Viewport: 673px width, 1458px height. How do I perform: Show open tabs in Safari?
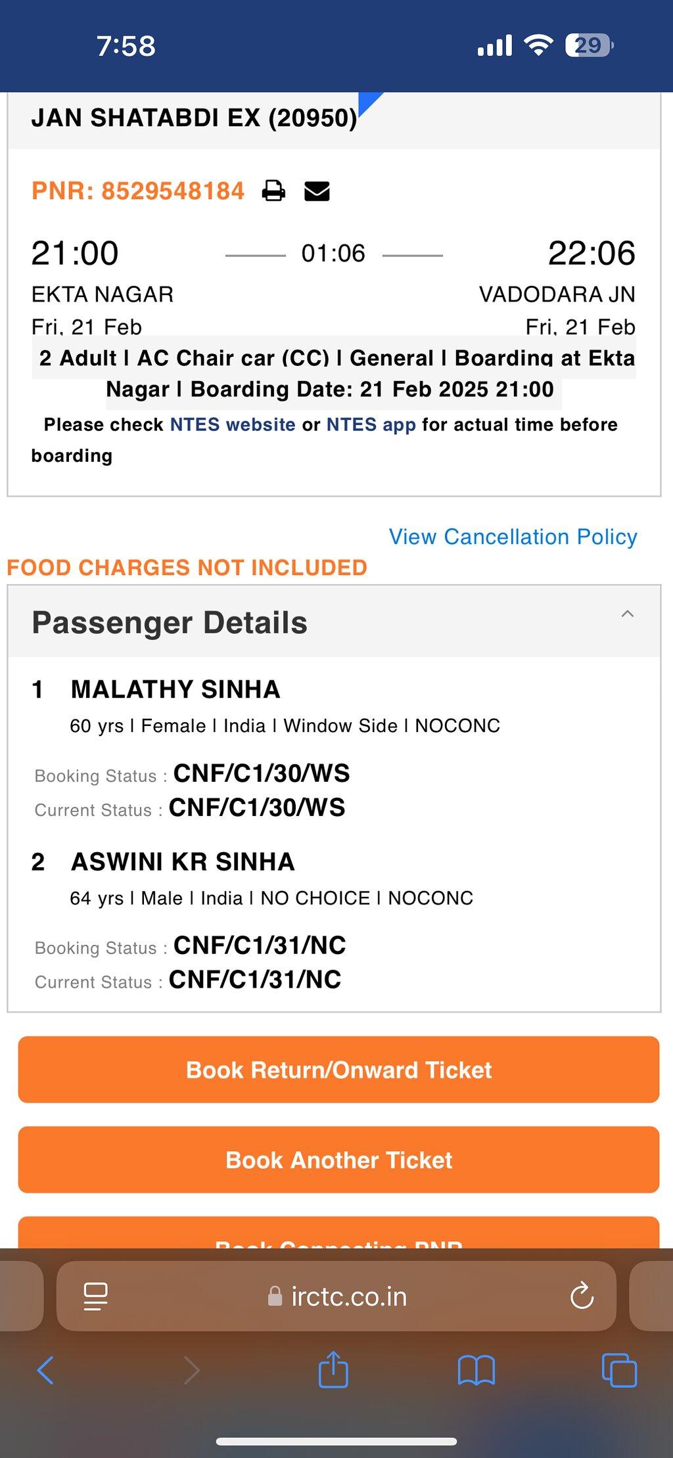(619, 1370)
